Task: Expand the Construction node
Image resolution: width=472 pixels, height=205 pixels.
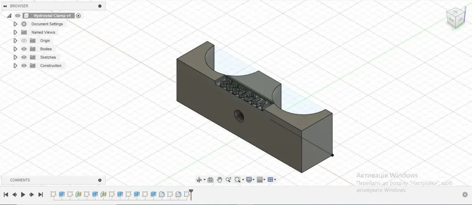Action: (15, 66)
